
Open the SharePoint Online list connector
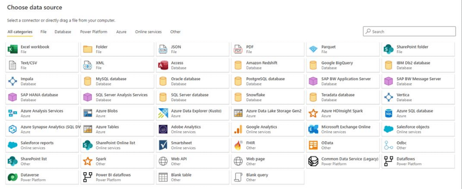point(117,145)
